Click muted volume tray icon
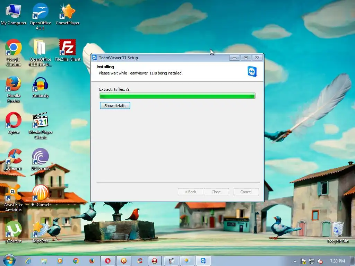Image resolution: width=355 pixels, height=266 pixels. (x=320, y=261)
